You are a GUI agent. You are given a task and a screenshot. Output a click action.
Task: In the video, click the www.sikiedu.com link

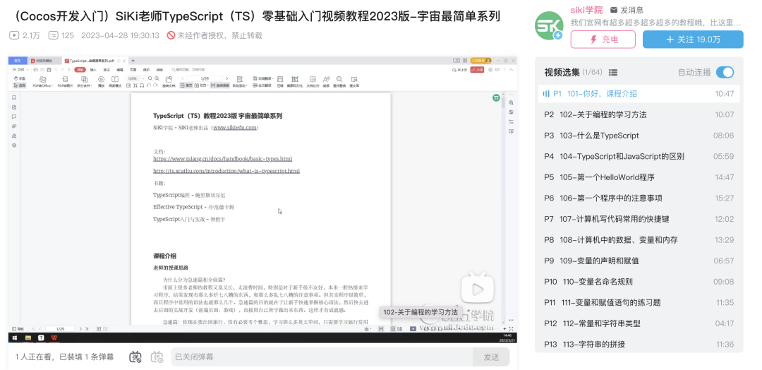click(x=235, y=128)
